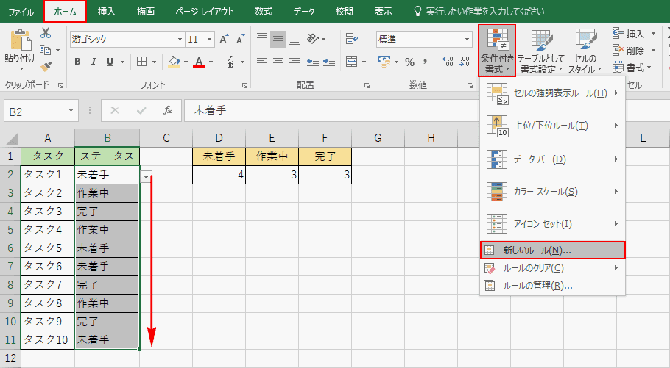Screen dimensions: 670x368
Task: Open the font name dropdown 游ゴシック
Action: click(x=180, y=39)
